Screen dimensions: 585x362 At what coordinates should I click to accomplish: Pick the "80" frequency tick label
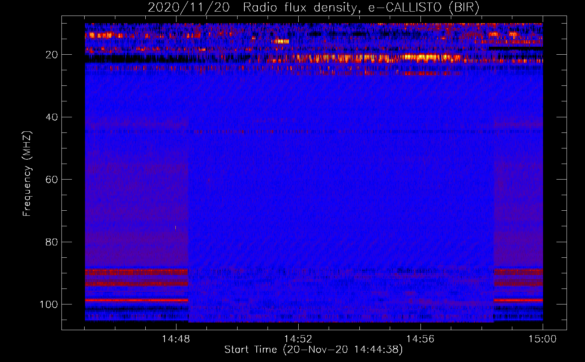(52, 242)
